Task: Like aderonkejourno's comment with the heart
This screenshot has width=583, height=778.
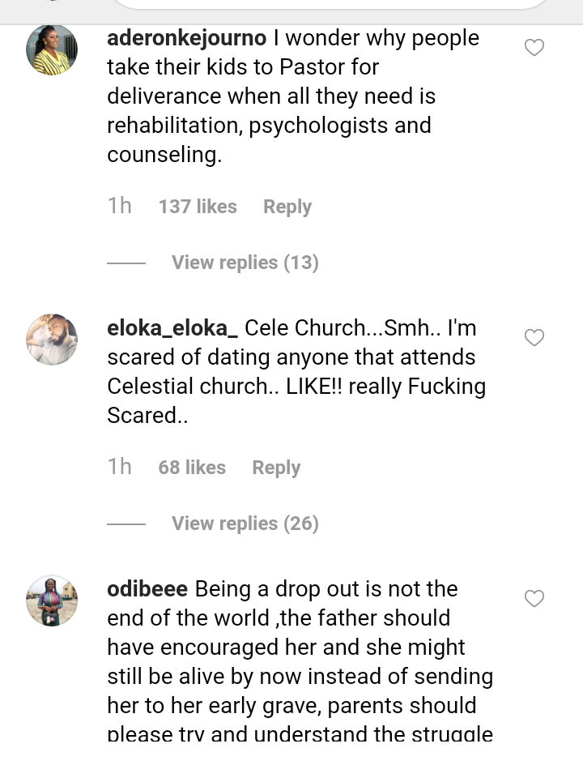Action: point(534,49)
